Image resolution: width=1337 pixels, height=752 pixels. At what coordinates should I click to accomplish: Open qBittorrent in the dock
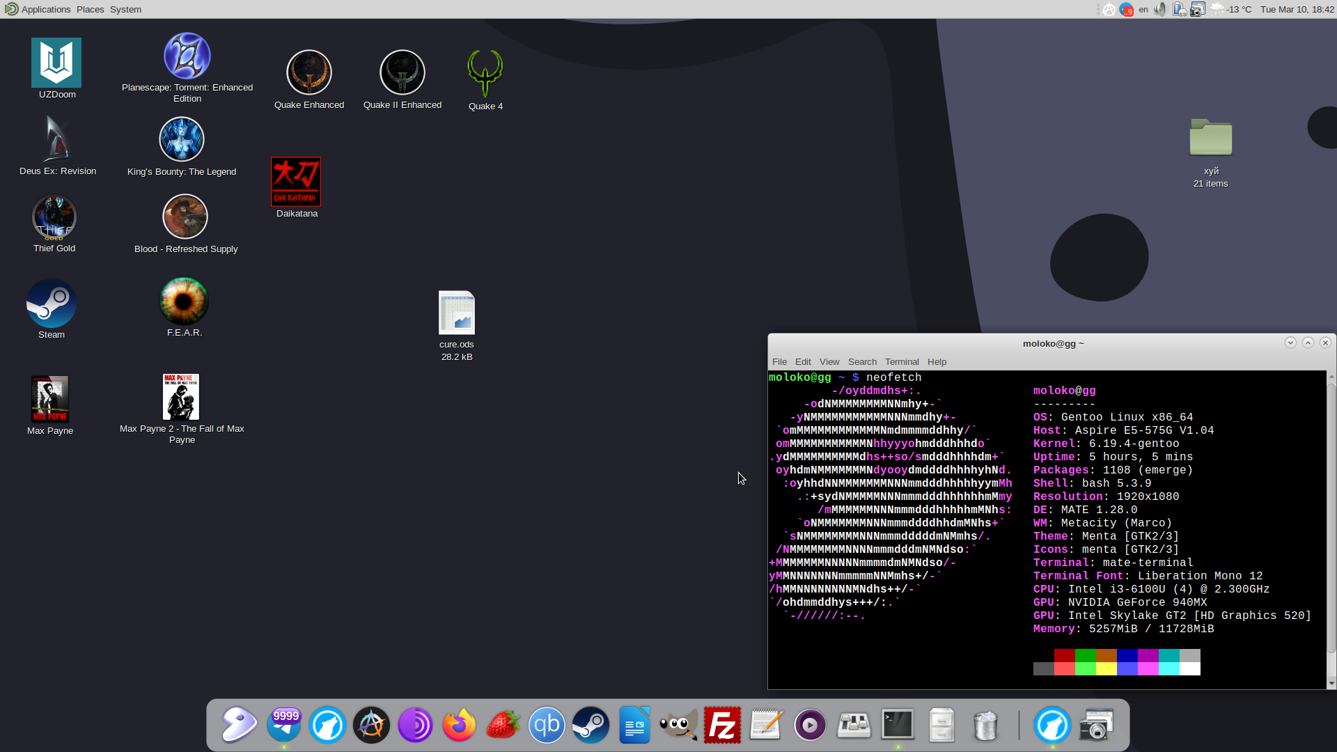tap(547, 726)
